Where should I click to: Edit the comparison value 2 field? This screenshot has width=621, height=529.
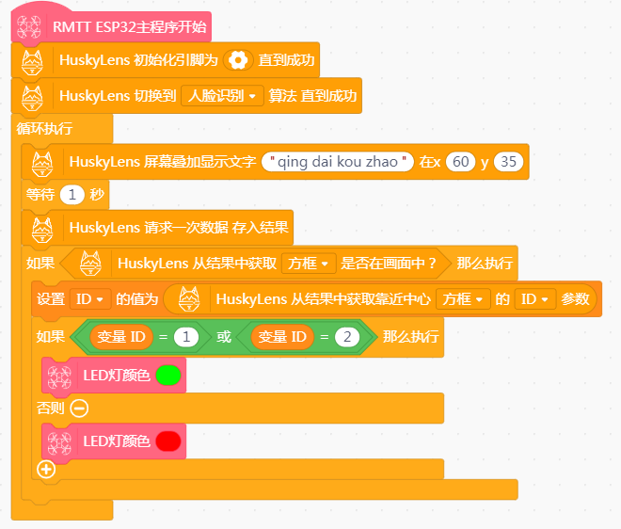coord(347,337)
